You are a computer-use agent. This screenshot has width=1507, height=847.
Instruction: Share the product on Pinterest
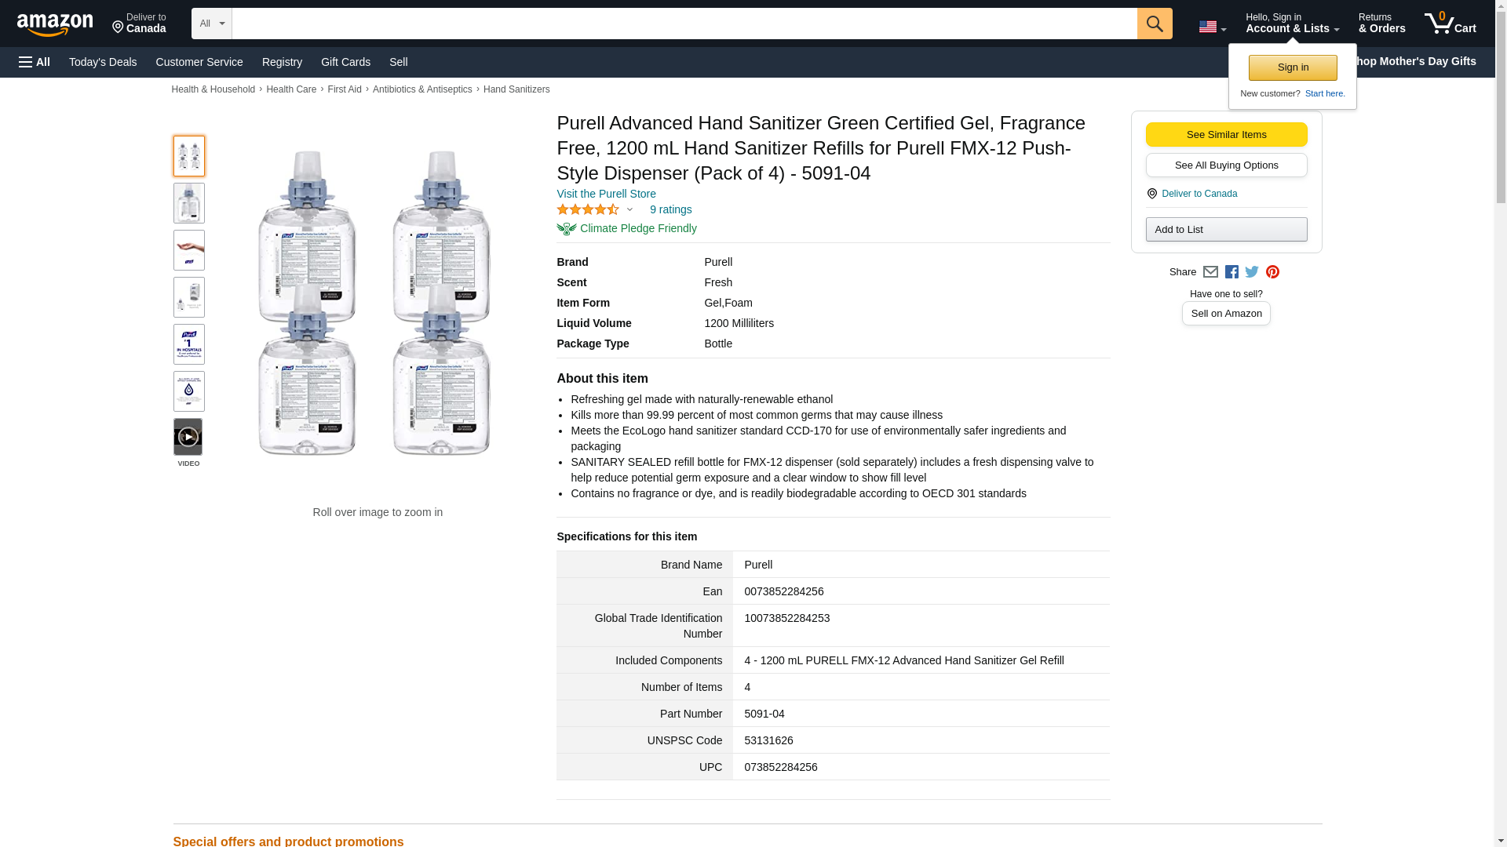[1272, 272]
